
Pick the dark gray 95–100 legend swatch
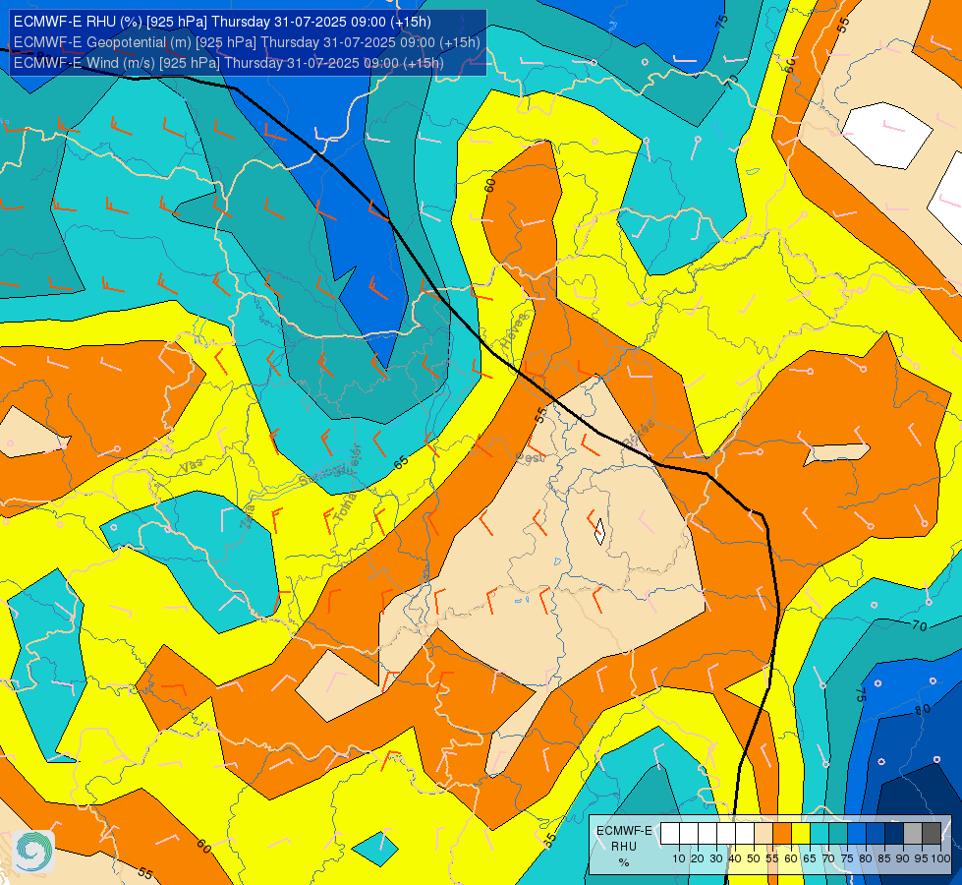(932, 834)
